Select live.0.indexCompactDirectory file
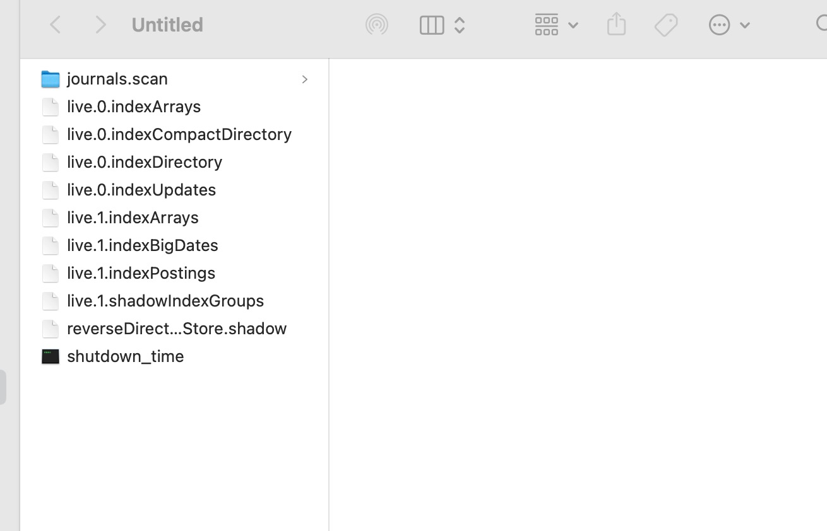 (x=179, y=134)
